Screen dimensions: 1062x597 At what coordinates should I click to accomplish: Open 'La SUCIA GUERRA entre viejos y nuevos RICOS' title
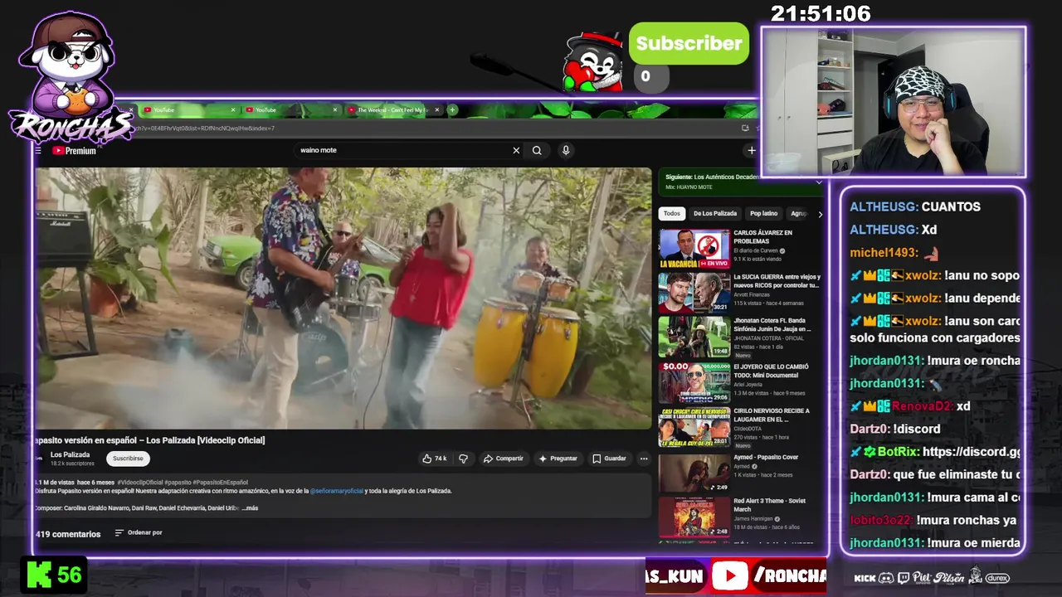pyautogui.click(x=777, y=281)
